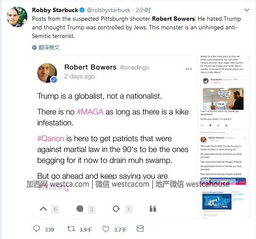Image resolution: width=256 pixels, height=239 pixels.
Task: Click the reply speech bubble icon
Action: 36,229
